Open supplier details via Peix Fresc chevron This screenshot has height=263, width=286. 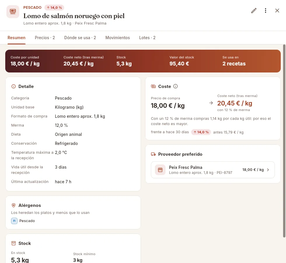tap(268, 170)
